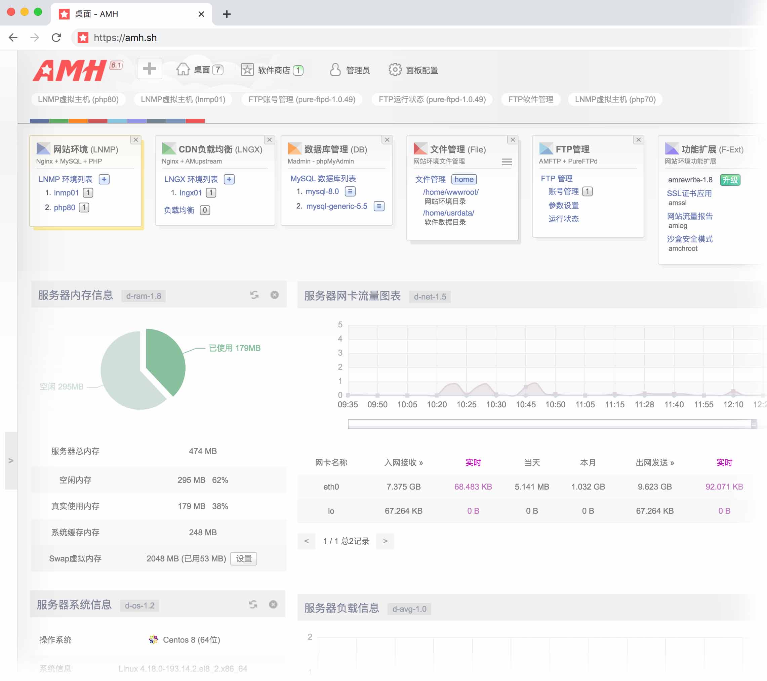Switch to LNMP虚拟主机 (lnmp01) tab
This screenshot has height=681, width=767.
click(x=183, y=99)
